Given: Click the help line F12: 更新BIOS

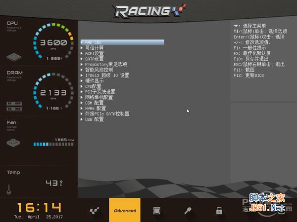Looking at the screenshot, I should click(x=248, y=75).
